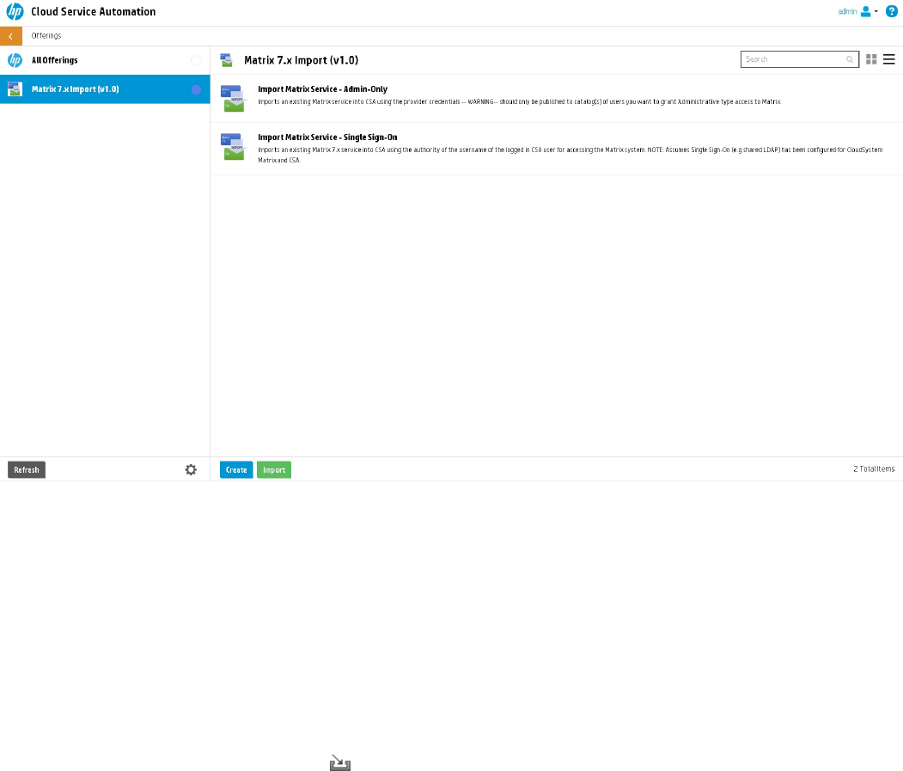The width and height of the screenshot is (903, 771).
Task: Click the download tray icon at bottom
Action: 339,763
